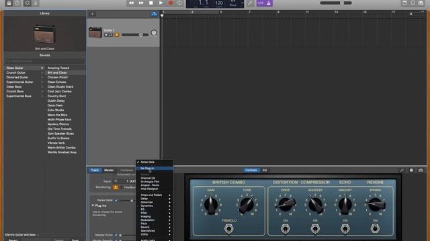Select Channel EQ in the plug-in menu
The width and height of the screenshot is (430, 241).
pyautogui.click(x=155, y=178)
